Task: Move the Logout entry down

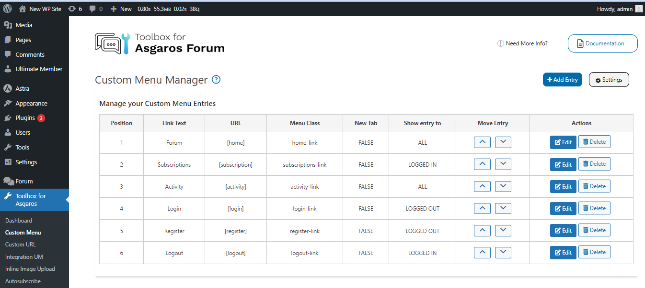Action: click(503, 252)
